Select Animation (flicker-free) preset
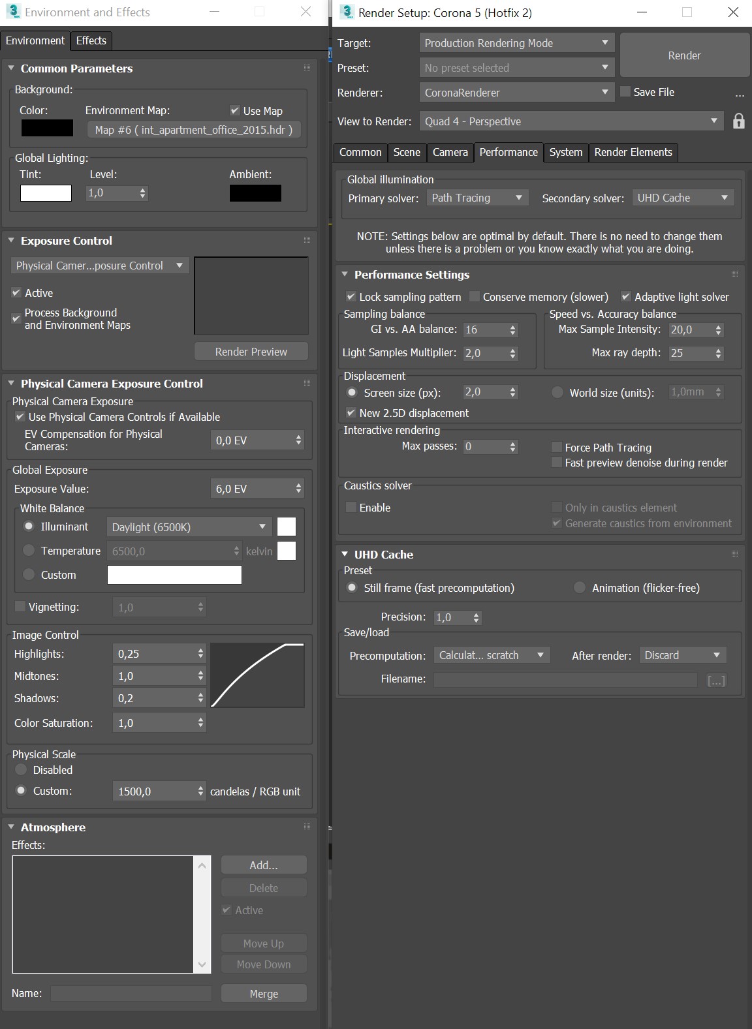Viewport: 752px width, 1029px height. pos(580,587)
